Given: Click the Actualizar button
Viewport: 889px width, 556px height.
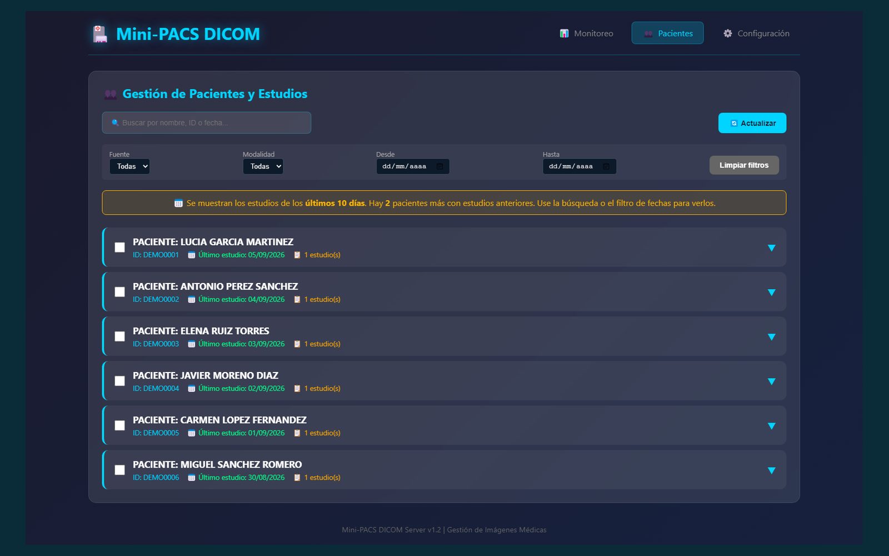Looking at the screenshot, I should pos(752,123).
